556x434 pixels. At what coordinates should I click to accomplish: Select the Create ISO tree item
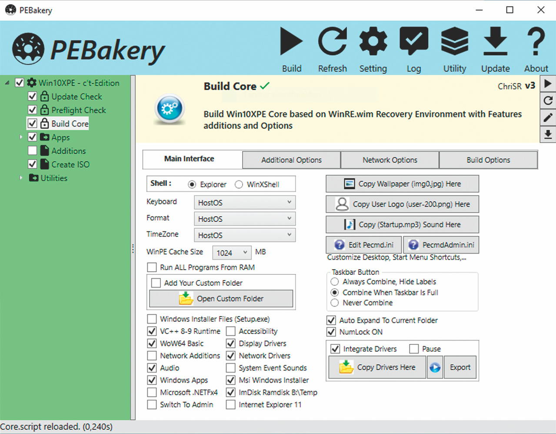(70, 164)
